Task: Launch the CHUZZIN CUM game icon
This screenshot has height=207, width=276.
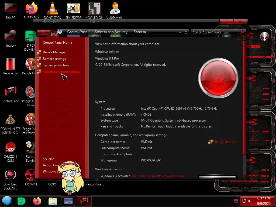Action: click(11, 152)
